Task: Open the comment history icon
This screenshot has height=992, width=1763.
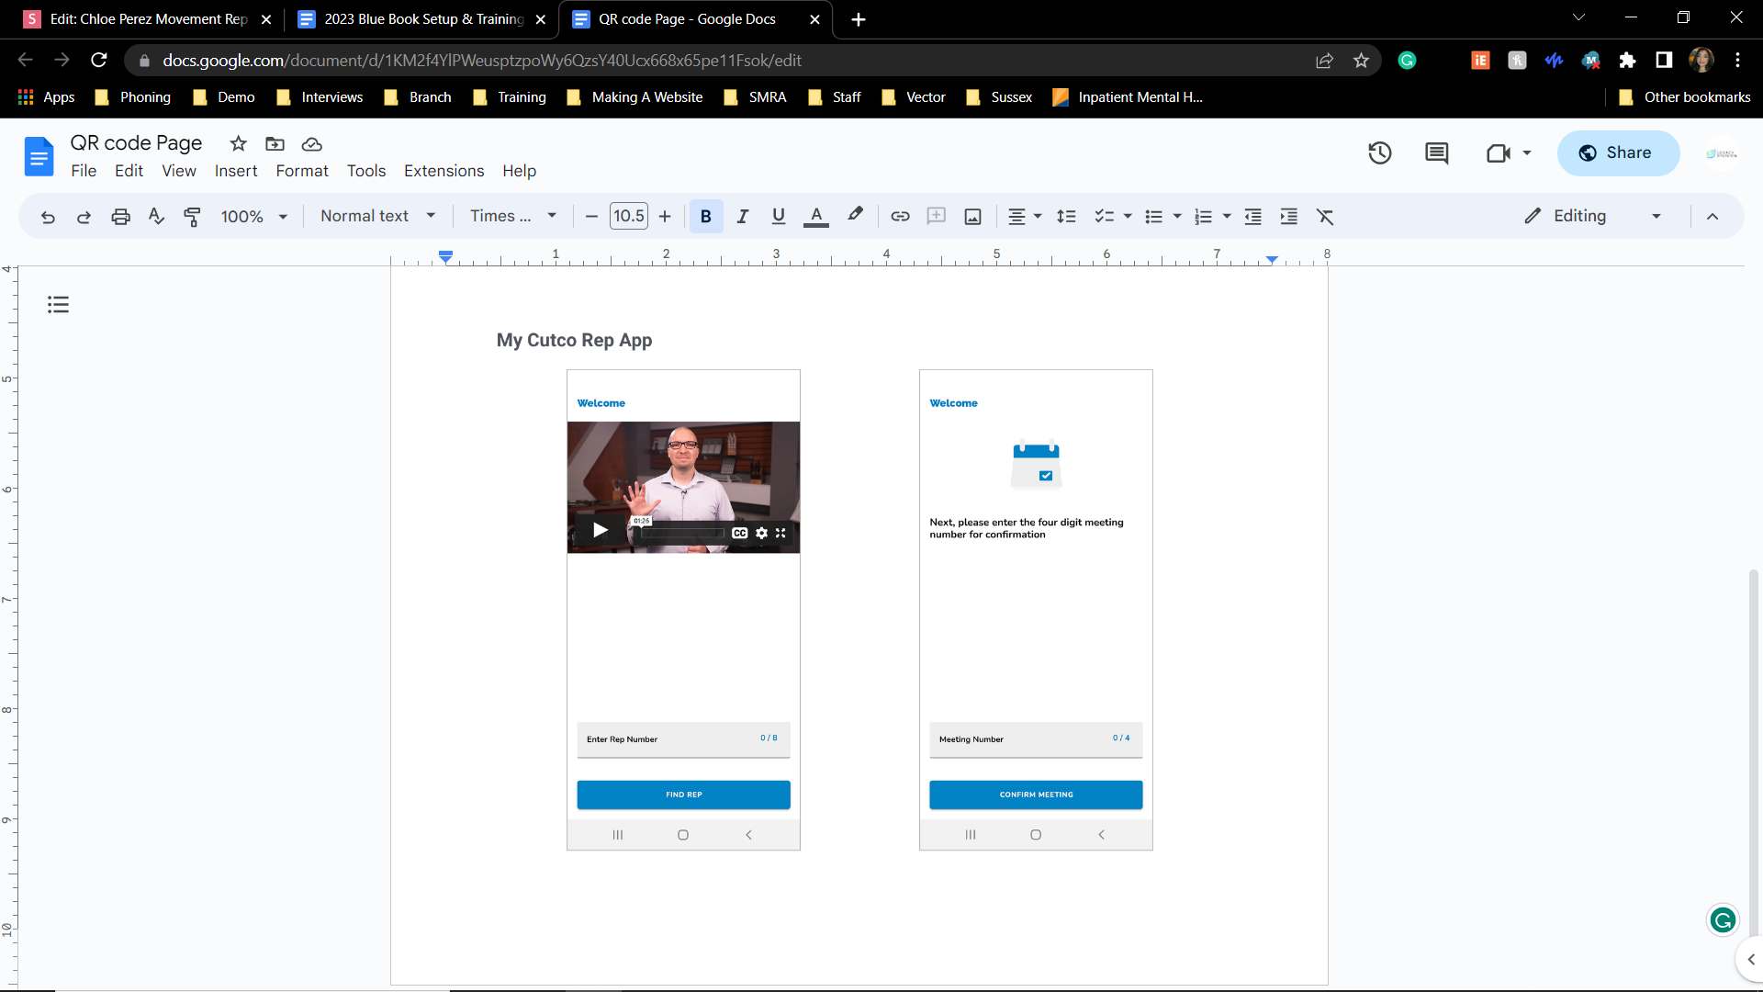Action: coord(1436,153)
